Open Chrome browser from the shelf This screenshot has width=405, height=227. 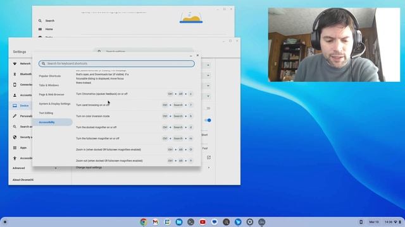pyautogui.click(x=144, y=222)
